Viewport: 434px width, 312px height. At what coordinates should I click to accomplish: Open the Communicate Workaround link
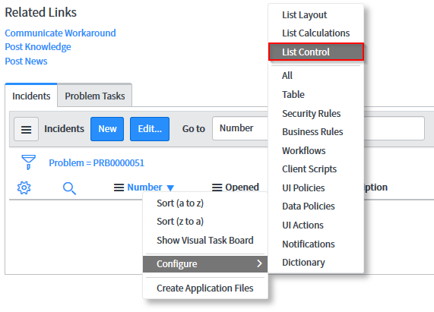point(60,33)
